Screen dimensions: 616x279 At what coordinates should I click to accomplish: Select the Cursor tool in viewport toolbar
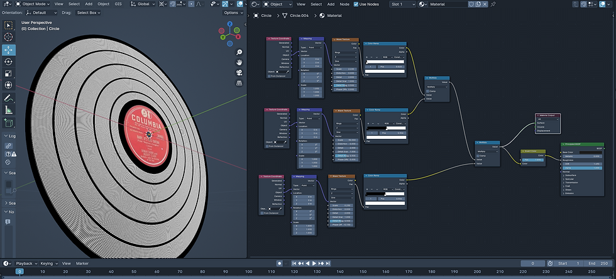point(9,37)
